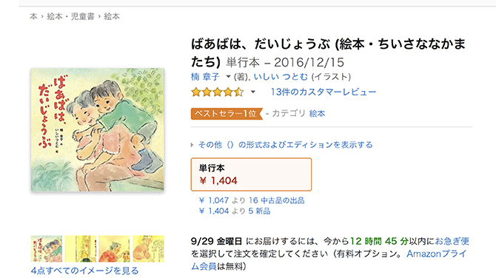The height and width of the screenshot is (278, 496).
Task: Select the second page thumbnail
Action: coord(81,248)
